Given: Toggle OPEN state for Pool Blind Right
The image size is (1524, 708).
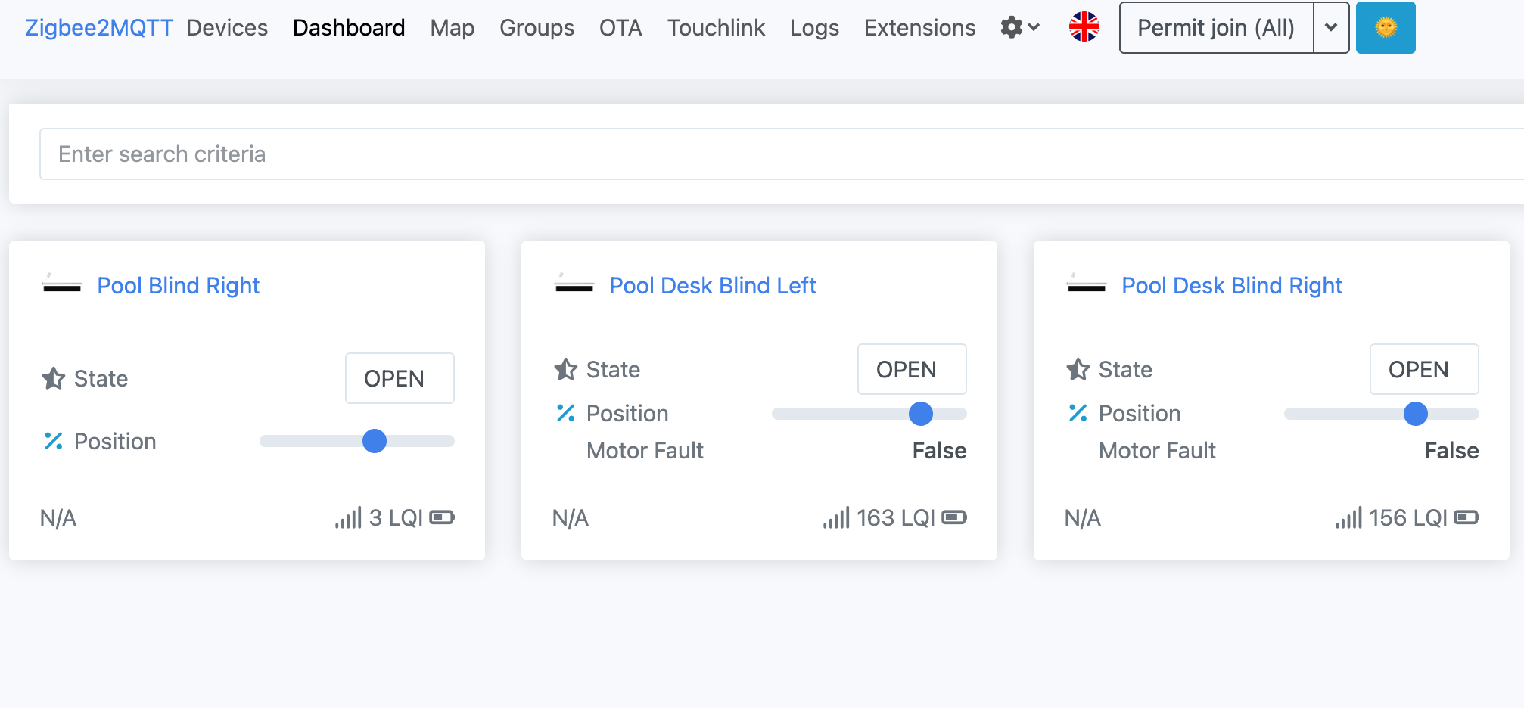Looking at the screenshot, I should click(x=400, y=378).
